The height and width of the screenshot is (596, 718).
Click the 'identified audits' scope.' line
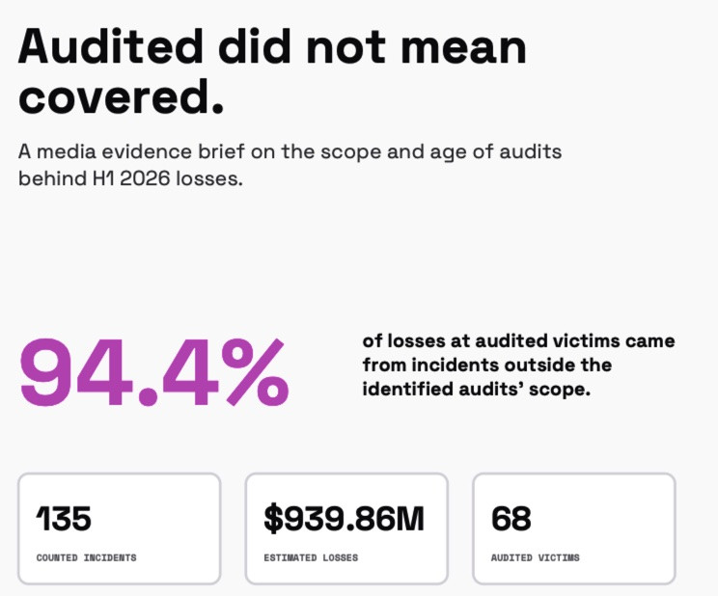[x=476, y=390]
